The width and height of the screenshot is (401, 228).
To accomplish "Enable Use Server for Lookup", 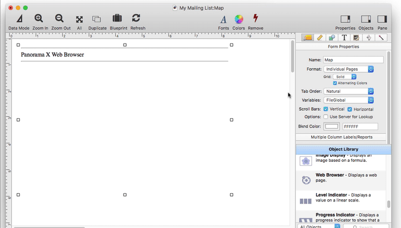I will point(326,117).
